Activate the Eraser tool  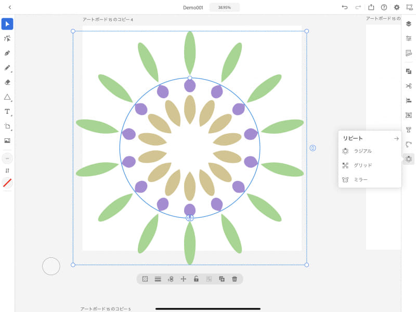tap(7, 82)
